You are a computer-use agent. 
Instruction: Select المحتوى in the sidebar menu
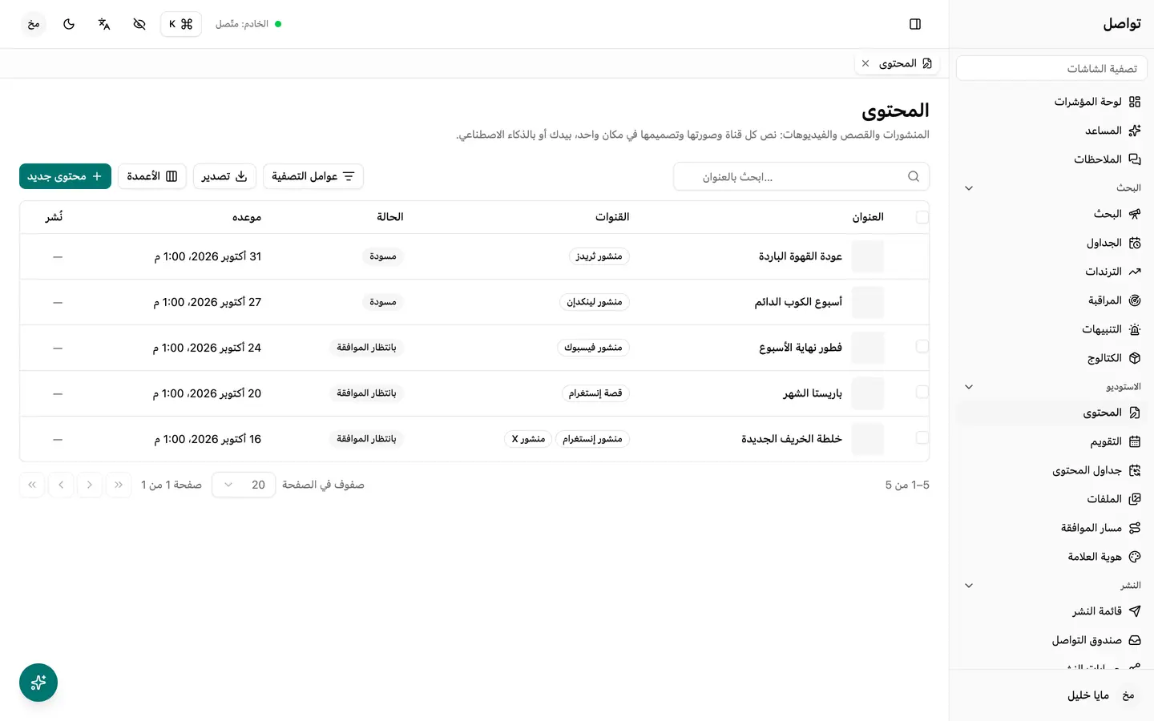pyautogui.click(x=1051, y=413)
